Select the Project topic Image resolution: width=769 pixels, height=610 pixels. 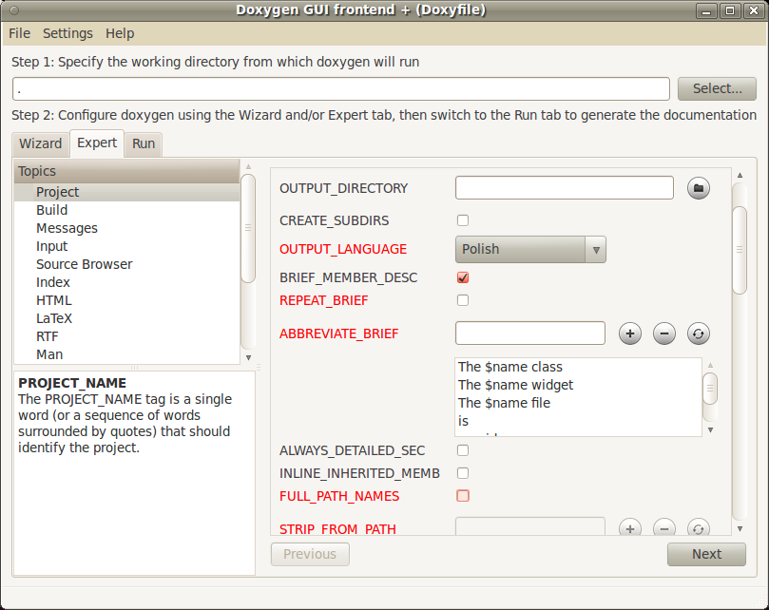point(127,192)
